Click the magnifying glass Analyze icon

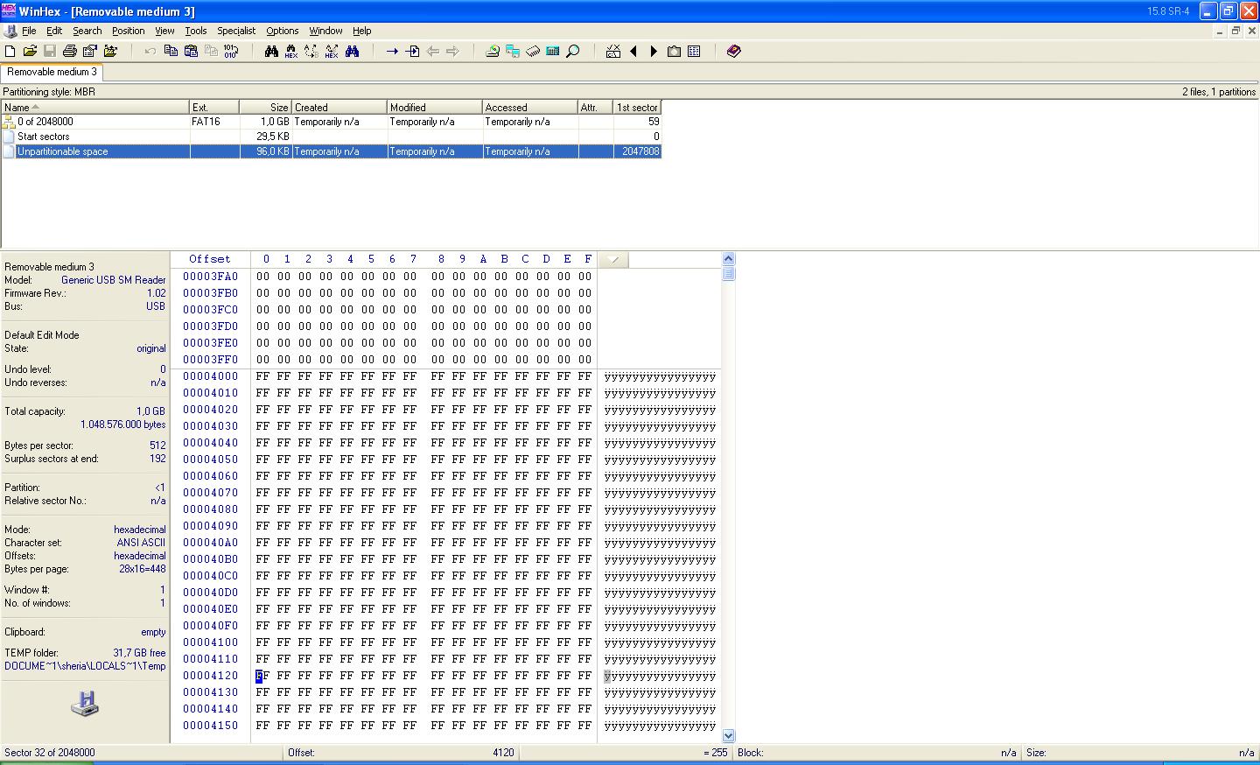pos(573,52)
